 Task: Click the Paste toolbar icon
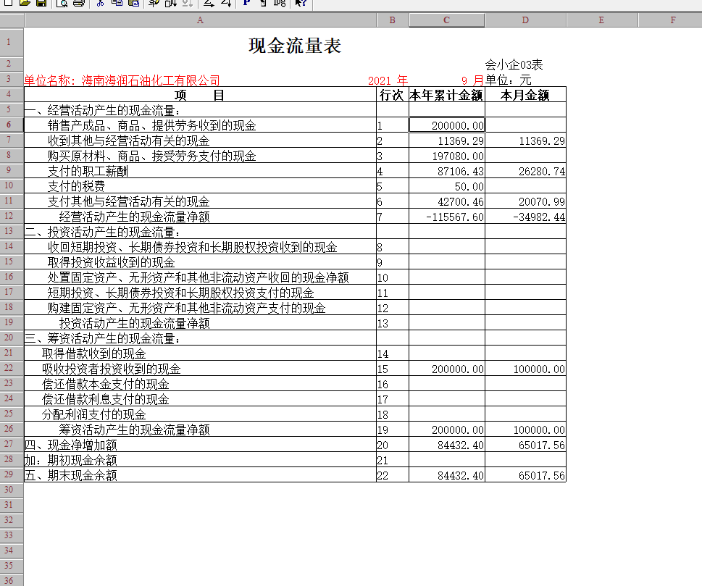[134, 3]
